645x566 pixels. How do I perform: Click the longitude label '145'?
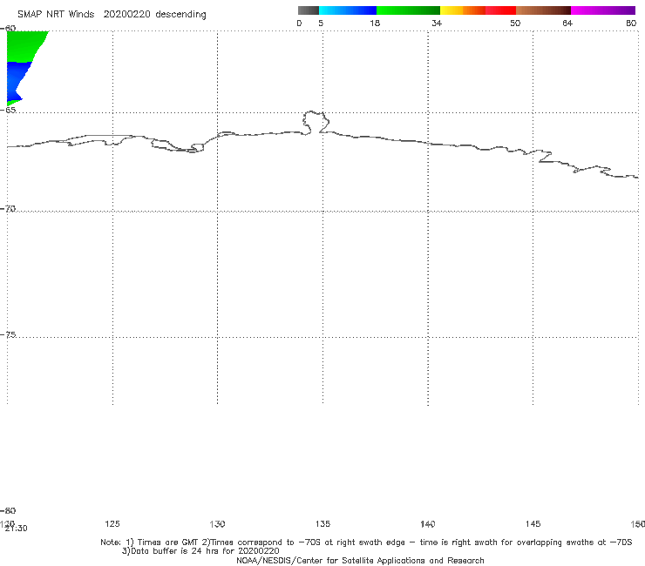coord(533,523)
